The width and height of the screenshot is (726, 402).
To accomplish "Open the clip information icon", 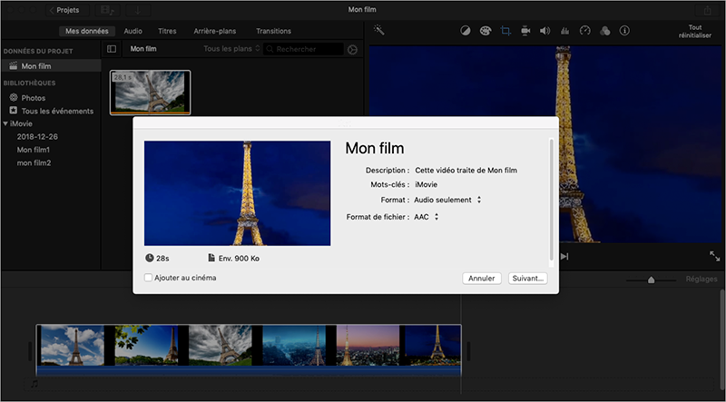I will click(624, 31).
